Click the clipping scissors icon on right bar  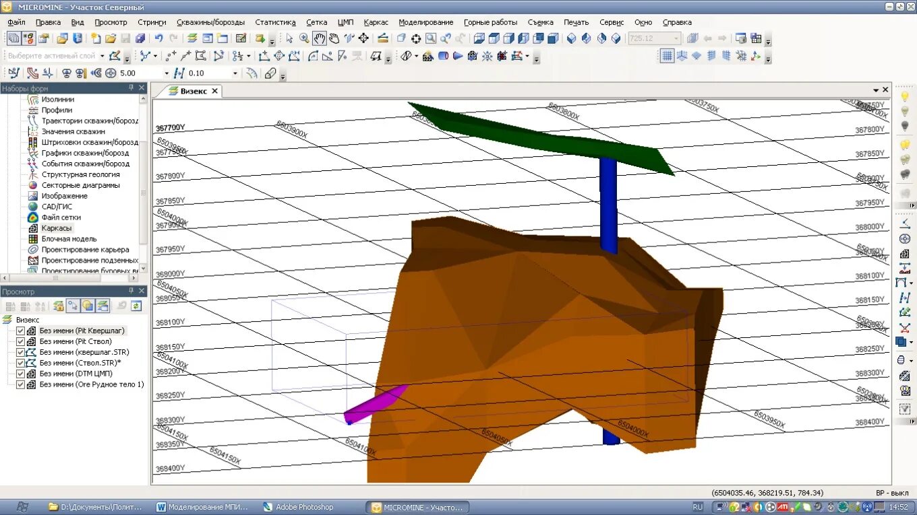(x=905, y=328)
